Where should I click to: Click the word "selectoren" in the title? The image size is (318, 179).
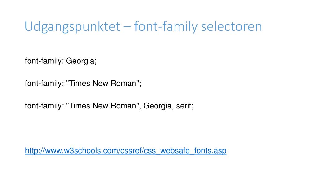click(231, 27)
